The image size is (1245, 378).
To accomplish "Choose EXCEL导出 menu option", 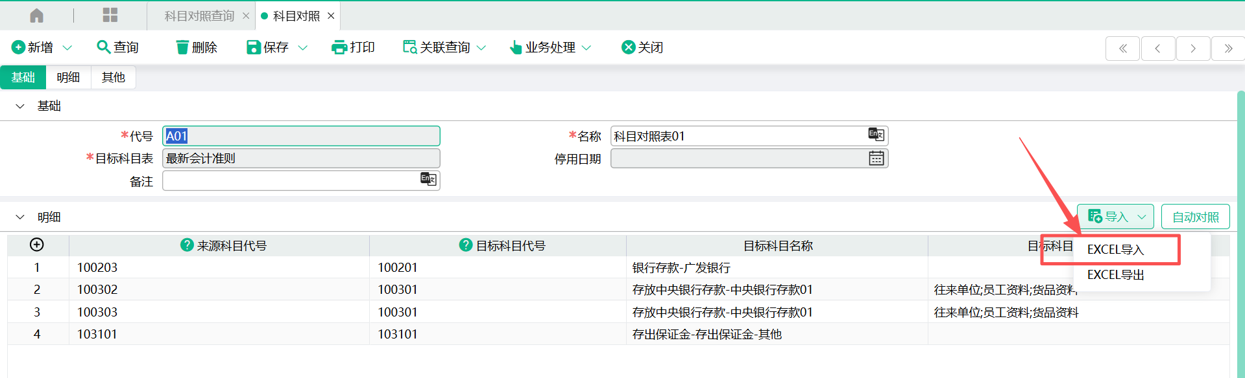I will point(1115,275).
